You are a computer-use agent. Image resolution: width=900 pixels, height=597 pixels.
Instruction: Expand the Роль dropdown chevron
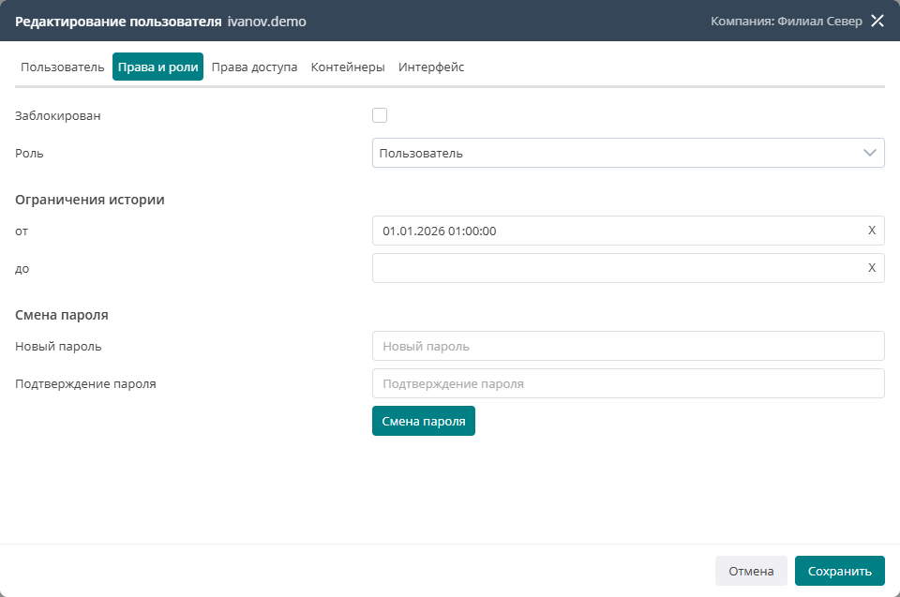870,153
